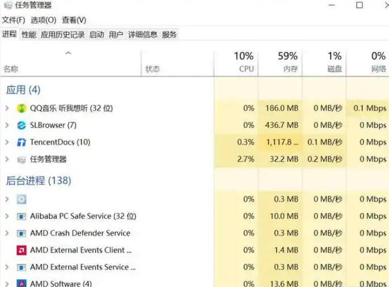The image size is (389, 287).
Task: Select the TencentDocs (10) row name
Action: tap(60, 142)
